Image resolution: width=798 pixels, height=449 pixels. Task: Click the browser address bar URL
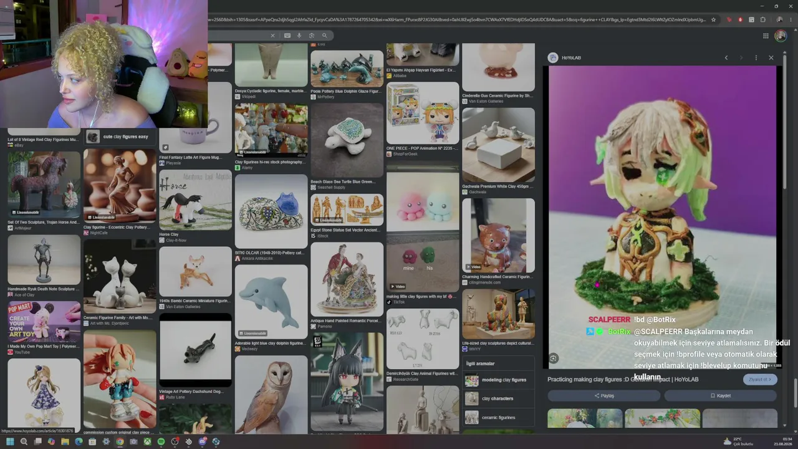(458, 19)
